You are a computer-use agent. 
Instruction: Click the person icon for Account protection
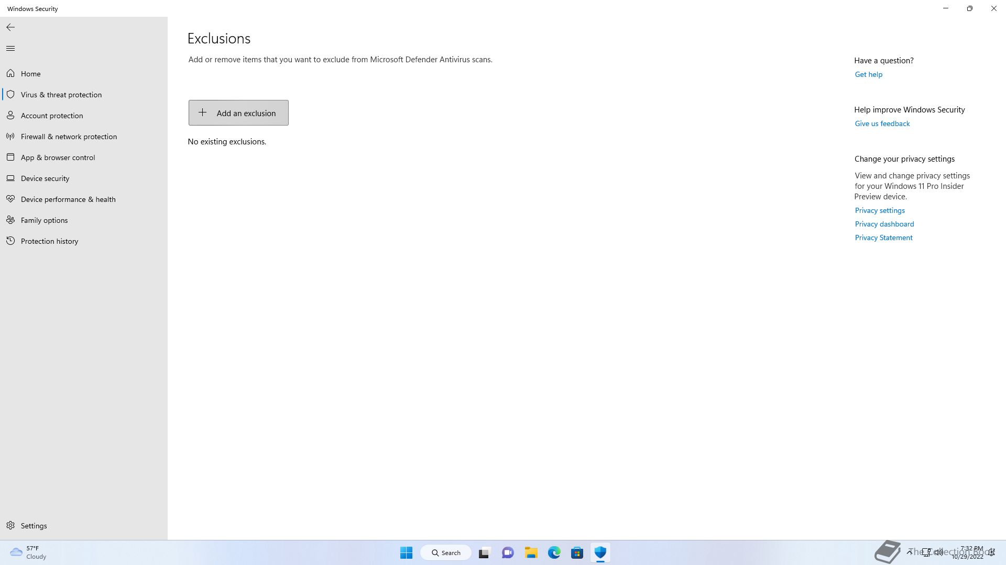10,115
